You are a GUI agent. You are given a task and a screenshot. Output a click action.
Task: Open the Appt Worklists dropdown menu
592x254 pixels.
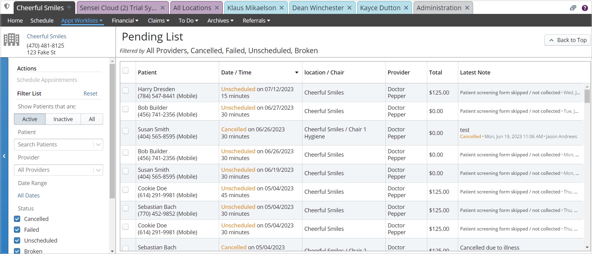[82, 20]
